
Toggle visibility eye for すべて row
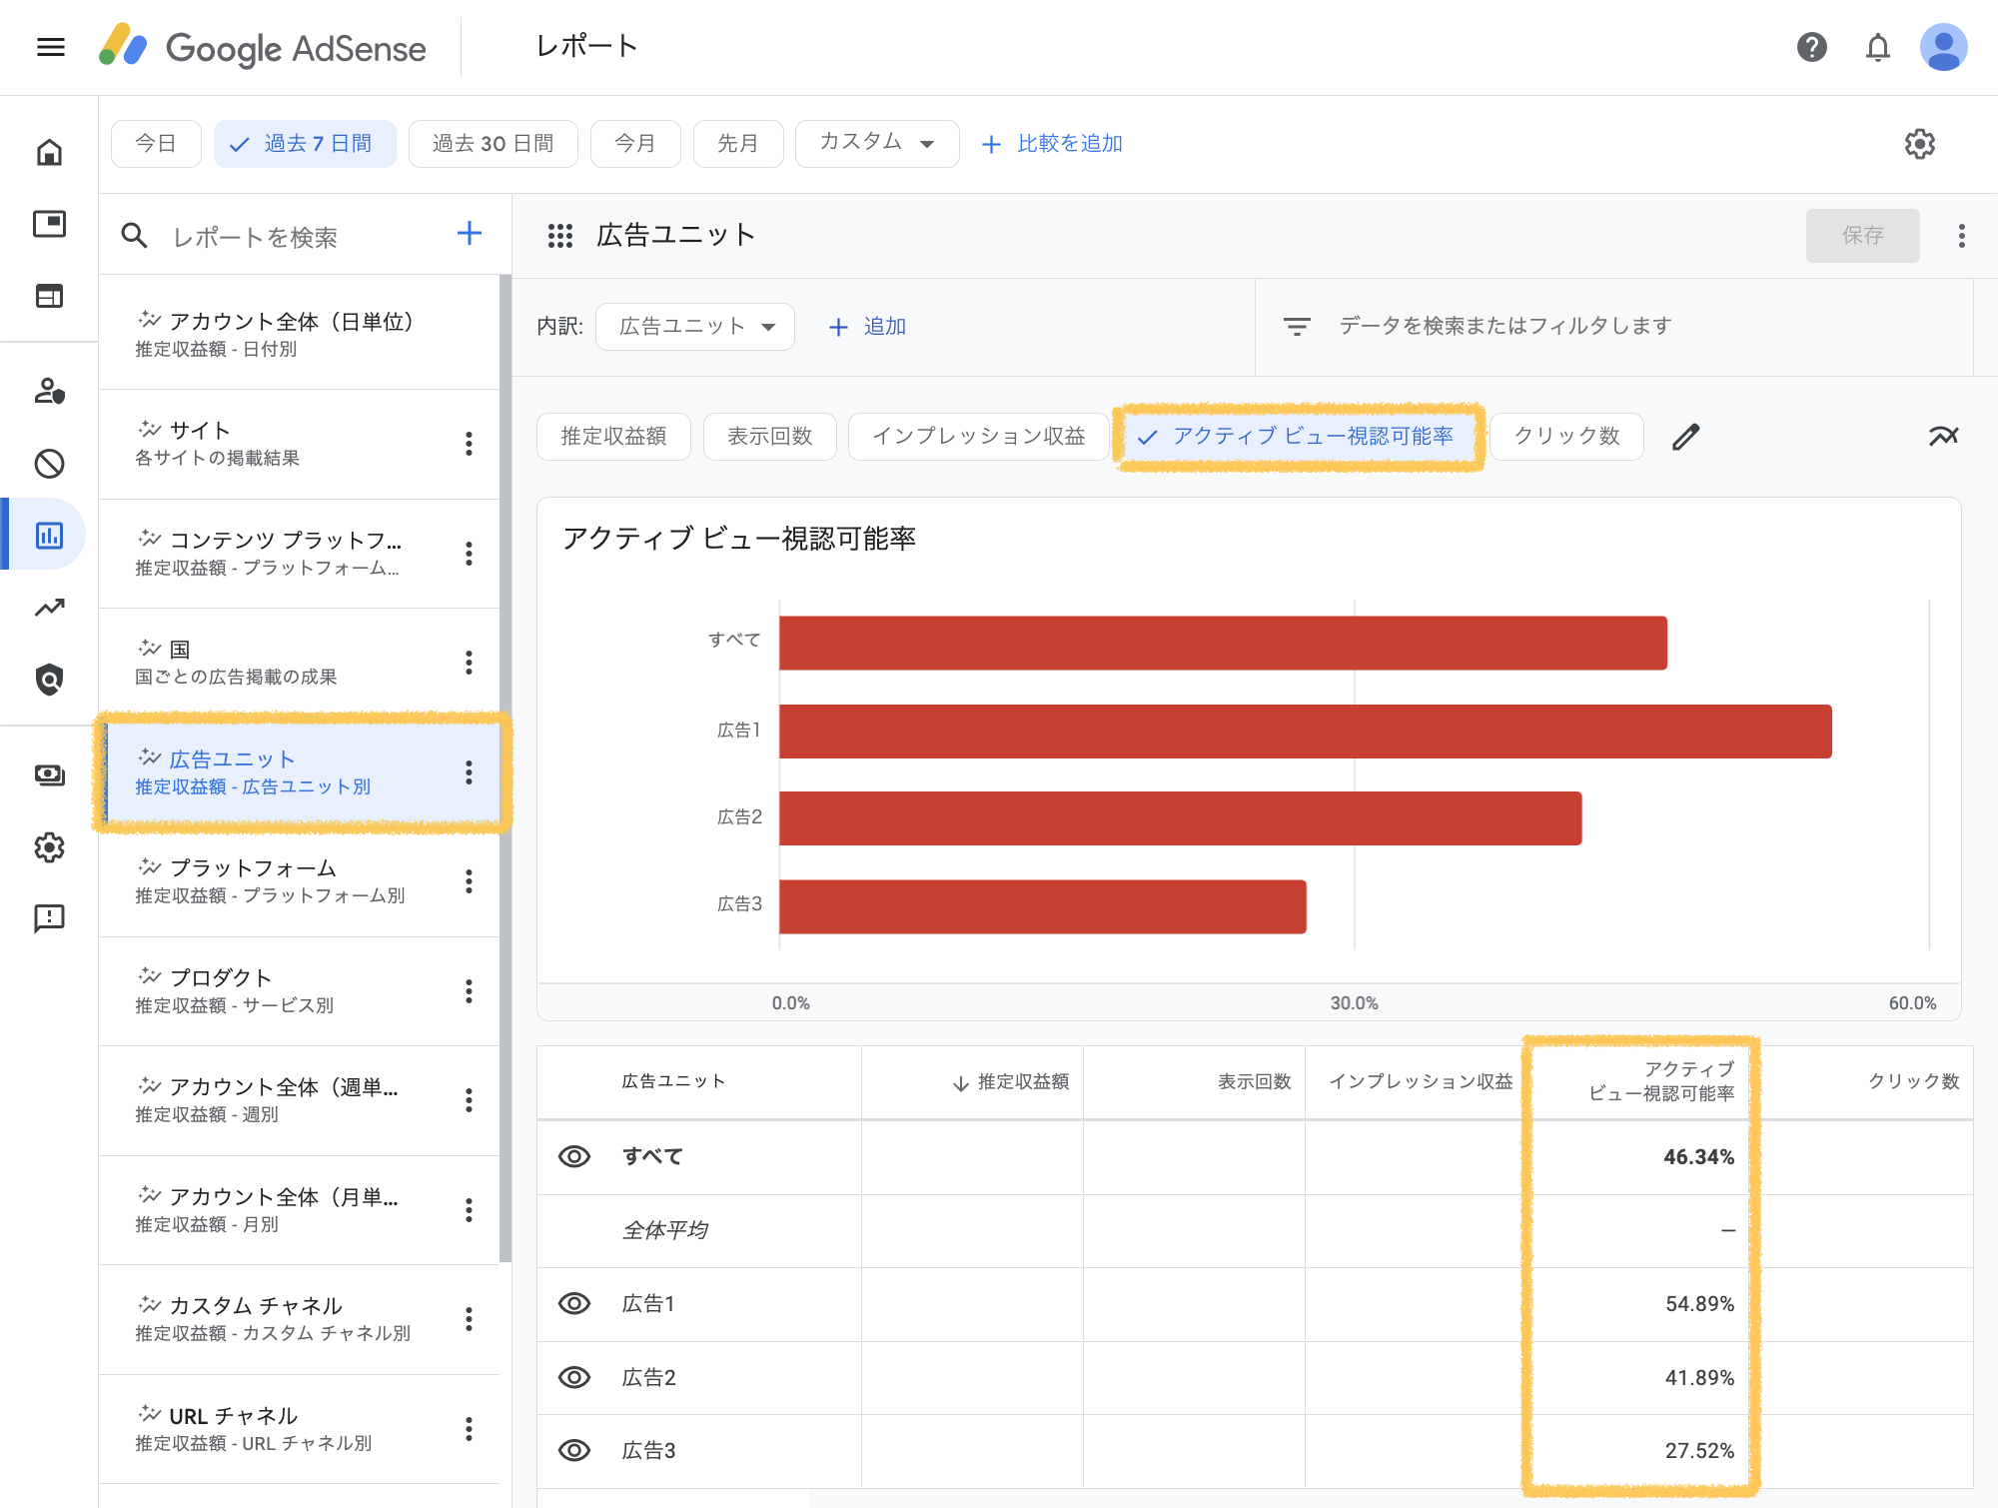click(574, 1156)
